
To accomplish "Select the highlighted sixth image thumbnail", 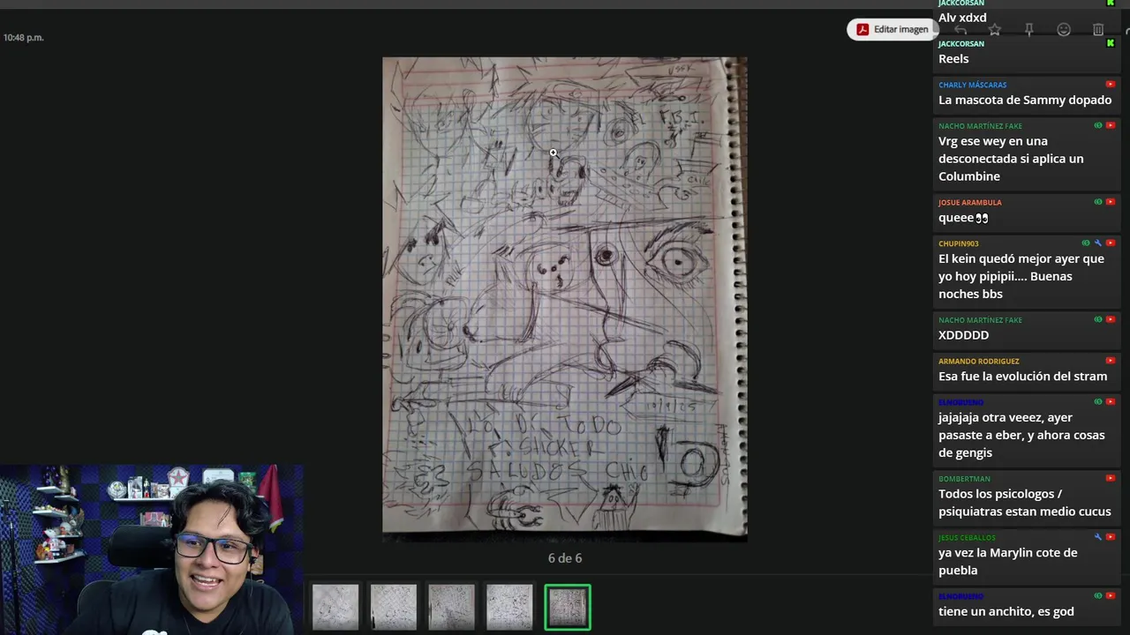I will click(568, 607).
